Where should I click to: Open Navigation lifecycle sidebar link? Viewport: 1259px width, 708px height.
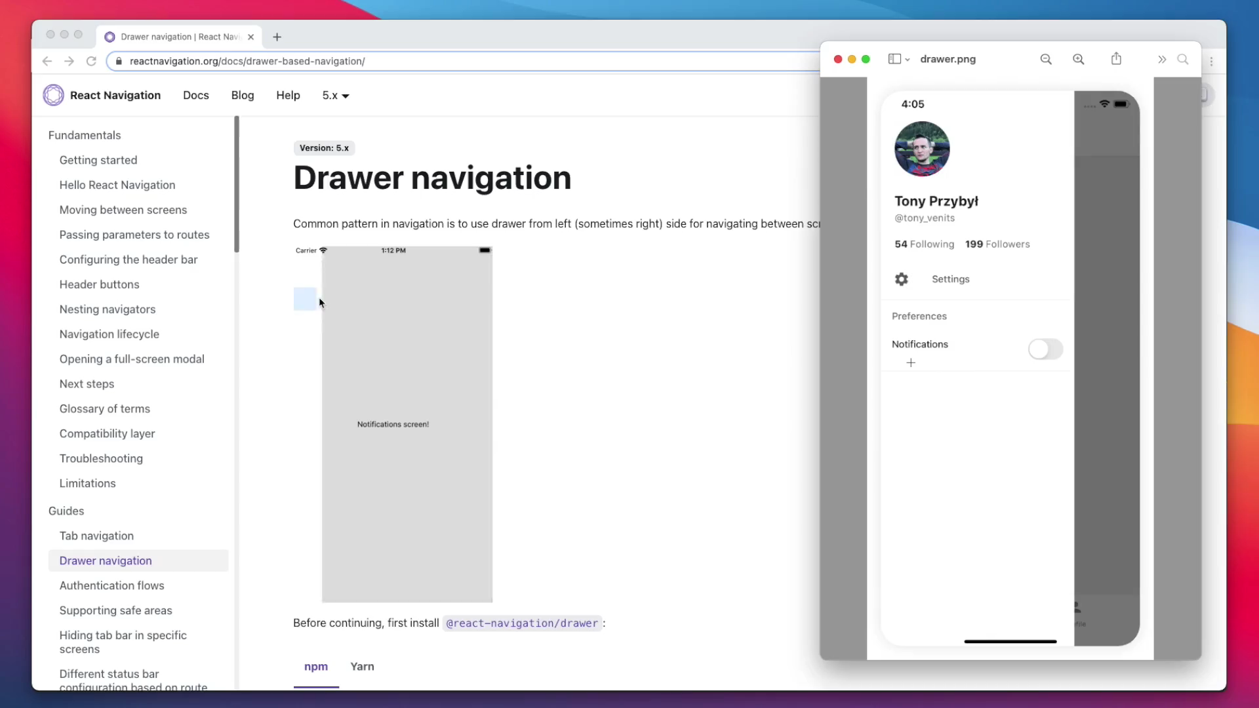point(110,334)
